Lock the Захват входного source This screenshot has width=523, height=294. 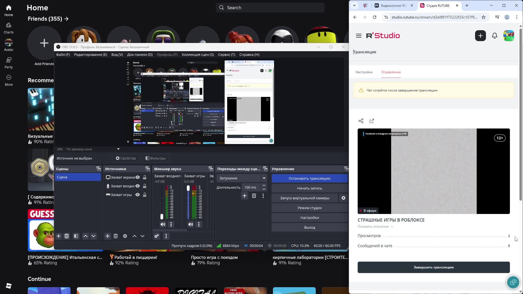[145, 186]
